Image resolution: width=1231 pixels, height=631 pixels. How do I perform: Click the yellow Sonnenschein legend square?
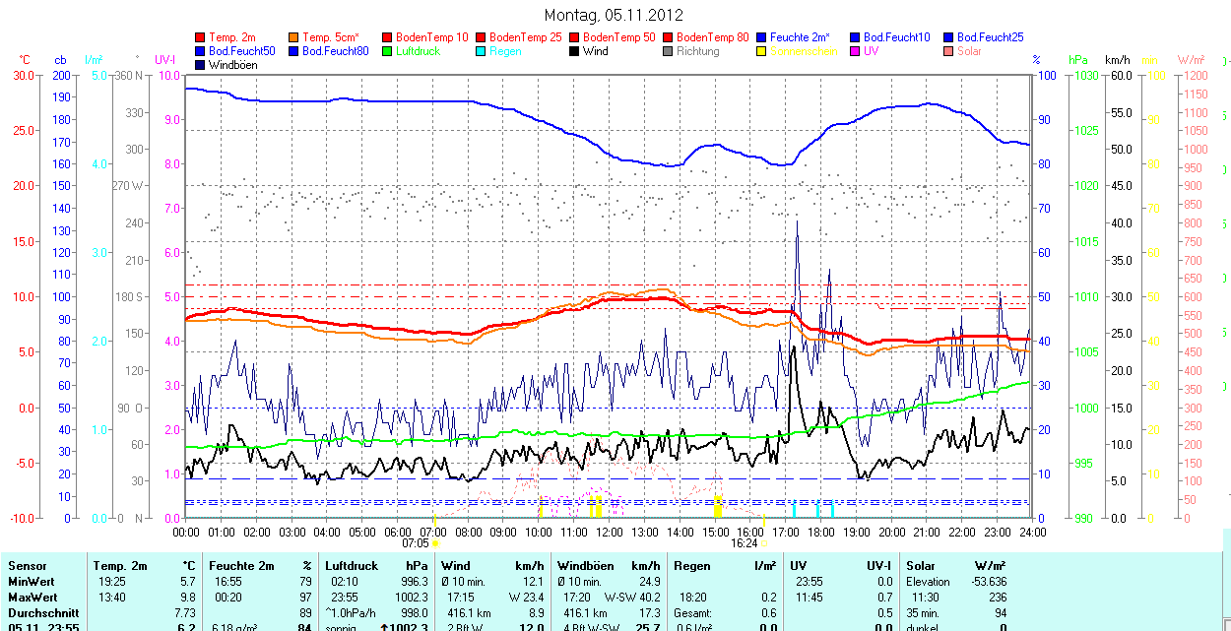click(x=762, y=51)
